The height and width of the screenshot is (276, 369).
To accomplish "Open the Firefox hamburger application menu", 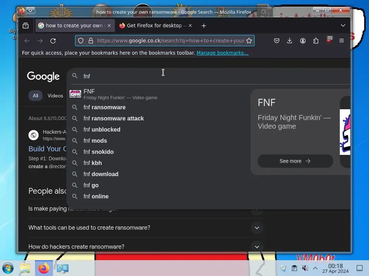I will [x=342, y=41].
